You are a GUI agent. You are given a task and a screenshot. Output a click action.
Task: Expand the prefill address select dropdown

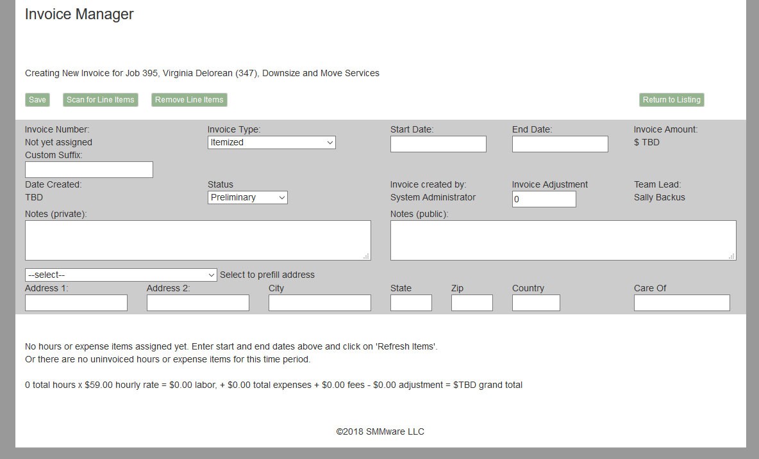[121, 275]
